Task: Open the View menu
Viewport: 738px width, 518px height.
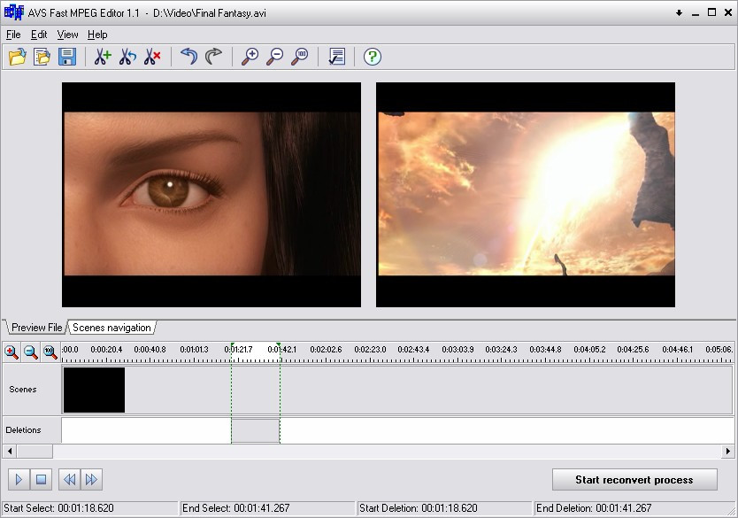Action: [67, 35]
